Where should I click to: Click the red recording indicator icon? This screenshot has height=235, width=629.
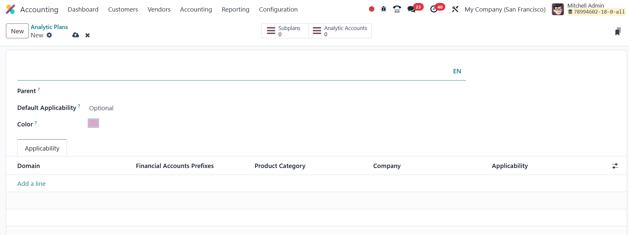[x=371, y=9]
